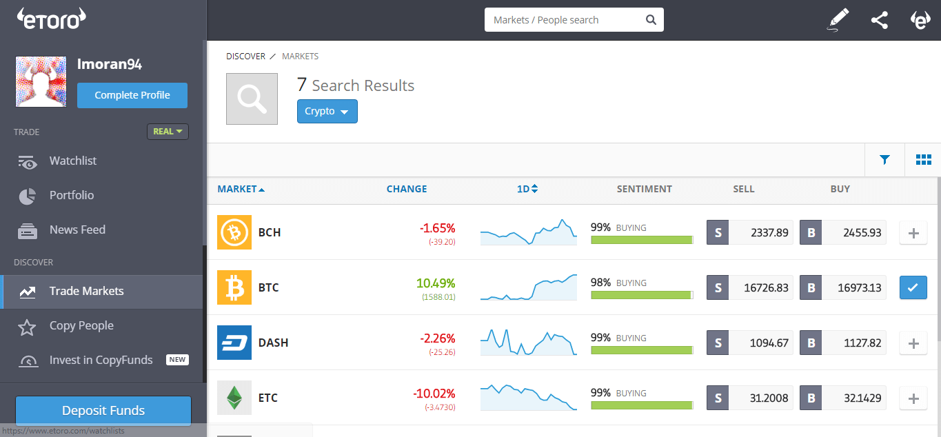
Task: Click the large search results magnifier icon
Action: pyautogui.click(x=252, y=99)
